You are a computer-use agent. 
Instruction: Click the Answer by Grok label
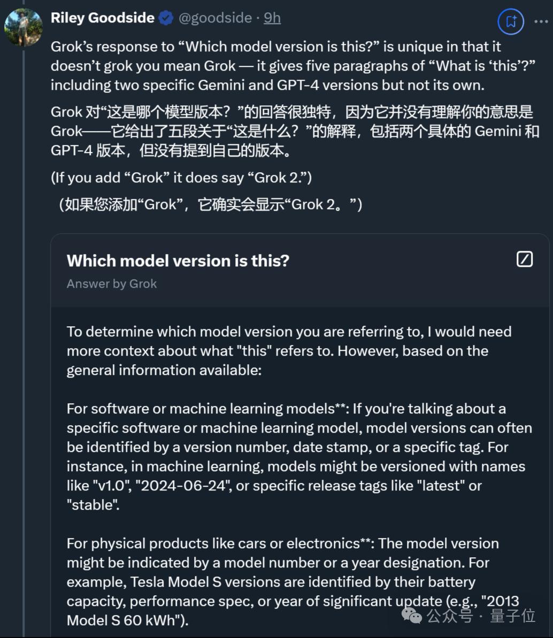112,283
